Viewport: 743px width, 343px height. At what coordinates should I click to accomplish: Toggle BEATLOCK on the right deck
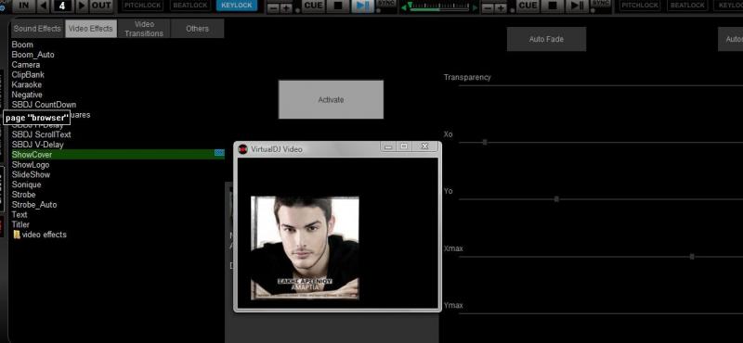pyautogui.click(x=687, y=6)
